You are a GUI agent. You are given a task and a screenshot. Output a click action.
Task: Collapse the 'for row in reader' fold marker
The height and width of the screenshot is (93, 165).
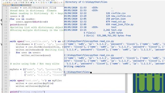[x=10, y=19]
